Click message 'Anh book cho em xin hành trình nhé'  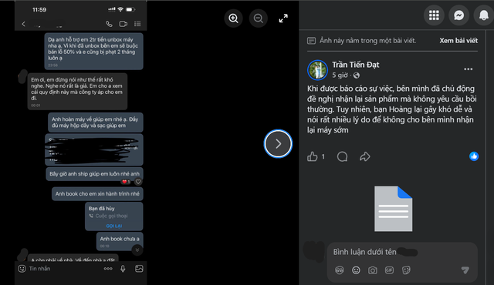click(x=97, y=194)
